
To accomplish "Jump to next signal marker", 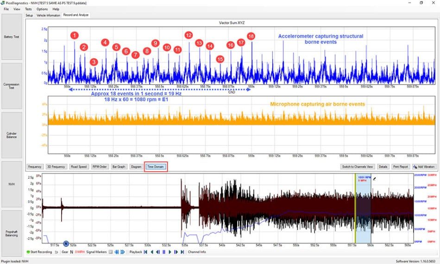I will (123, 252).
